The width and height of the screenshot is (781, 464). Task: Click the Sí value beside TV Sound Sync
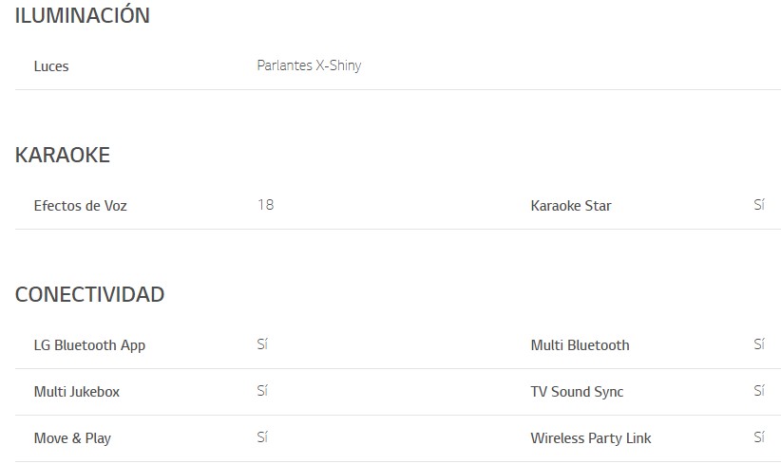click(759, 391)
